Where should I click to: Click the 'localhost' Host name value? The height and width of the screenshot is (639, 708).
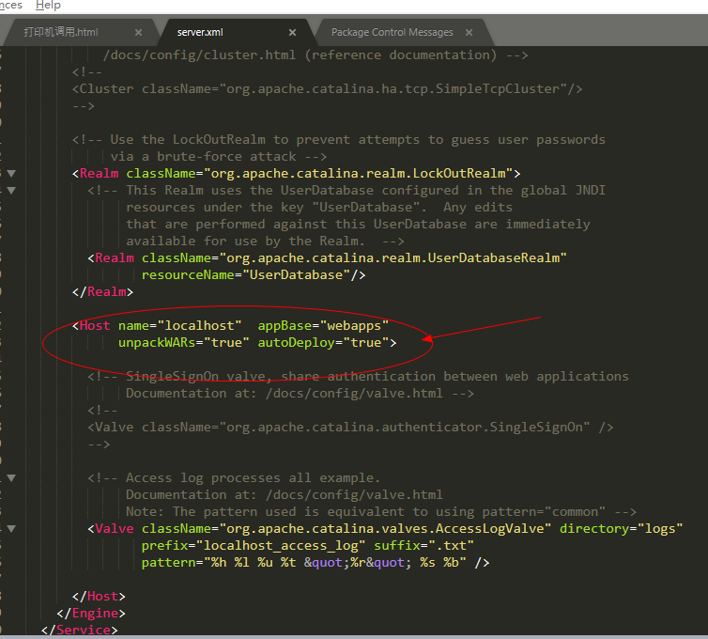[200, 325]
